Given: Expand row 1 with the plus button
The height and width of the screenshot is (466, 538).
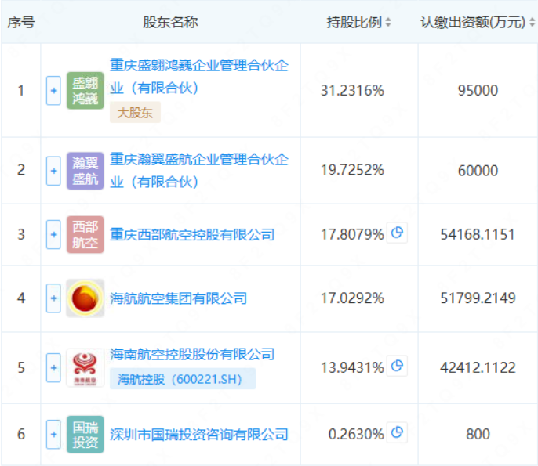Looking at the screenshot, I should tap(53, 91).
